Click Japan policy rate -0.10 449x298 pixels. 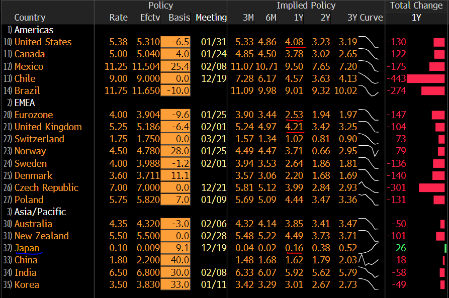(x=116, y=248)
